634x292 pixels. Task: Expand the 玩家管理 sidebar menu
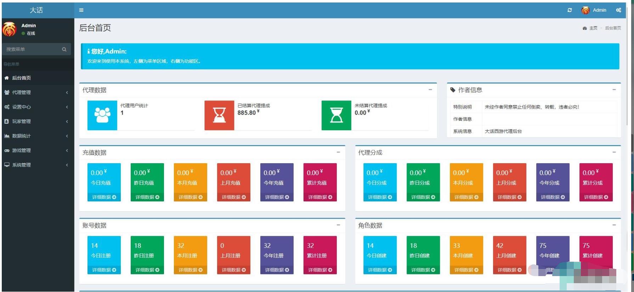pos(35,121)
